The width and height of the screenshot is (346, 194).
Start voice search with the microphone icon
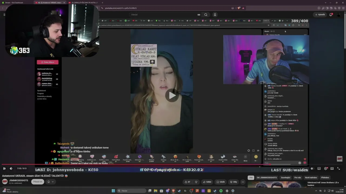[x=215, y=15]
